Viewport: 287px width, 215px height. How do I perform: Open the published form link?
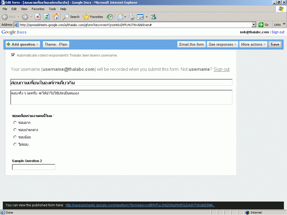pos(140,205)
